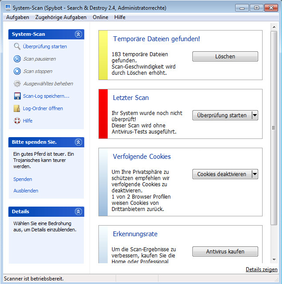The image size is (282, 284).
Task: Click Ausgewähltes beheben text entry
Action: (x=48, y=84)
